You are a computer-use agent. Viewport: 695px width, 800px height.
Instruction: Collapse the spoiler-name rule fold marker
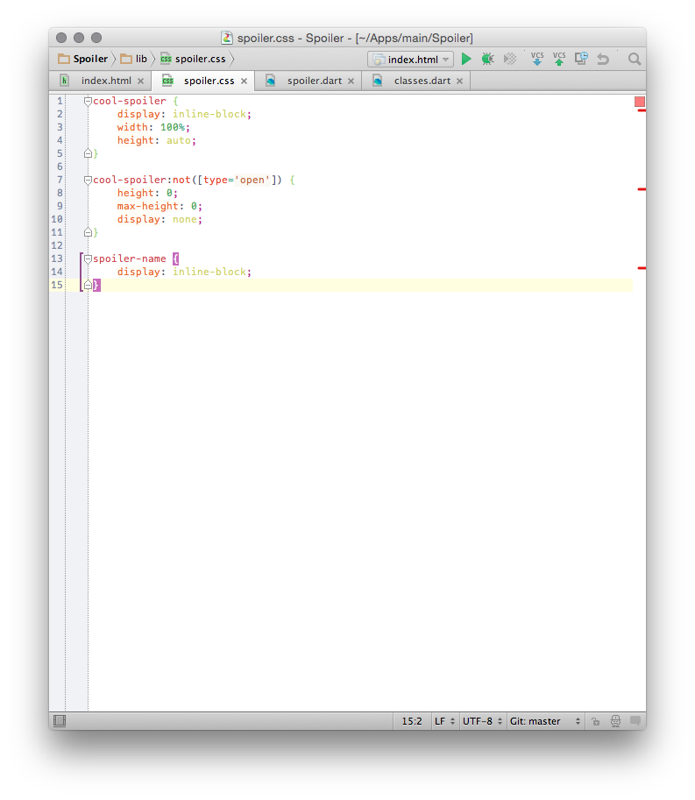[x=88, y=258]
